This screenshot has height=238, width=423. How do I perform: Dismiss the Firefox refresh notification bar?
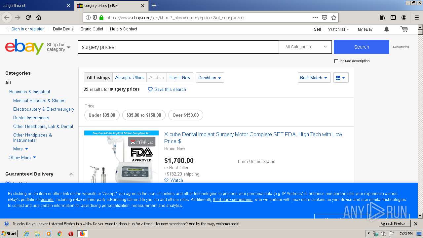click(416, 224)
